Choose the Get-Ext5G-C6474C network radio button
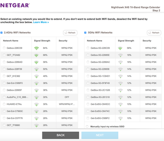Screen dimensions: 164x141 (x=88, y=111)
